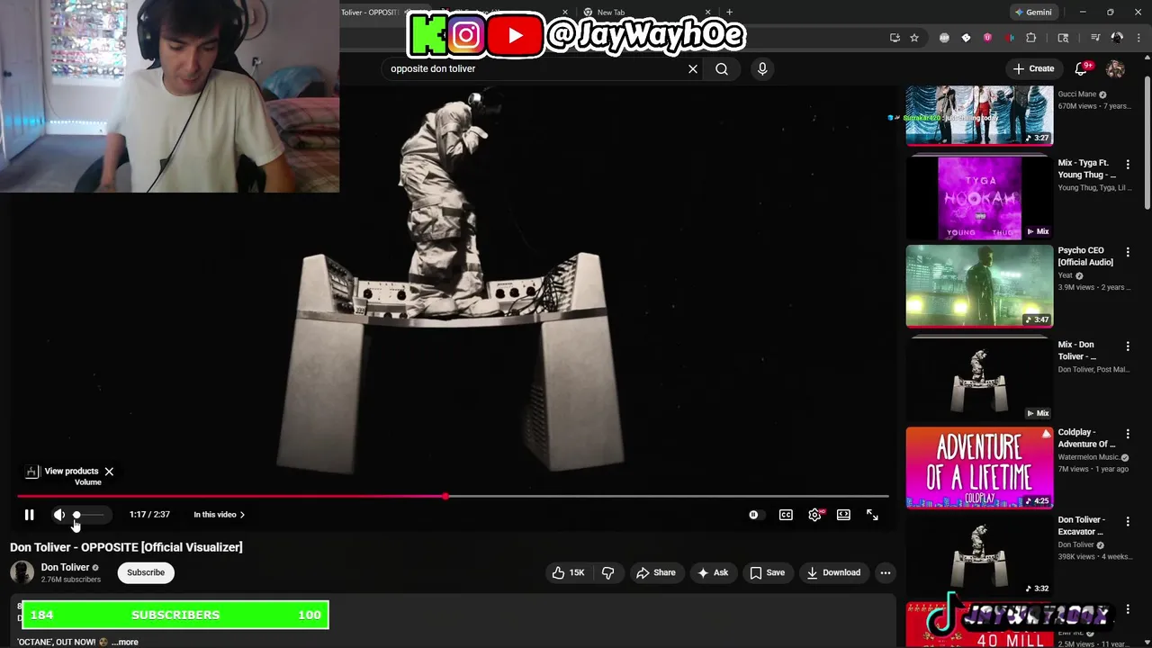Click the search magnifier button

point(722,68)
